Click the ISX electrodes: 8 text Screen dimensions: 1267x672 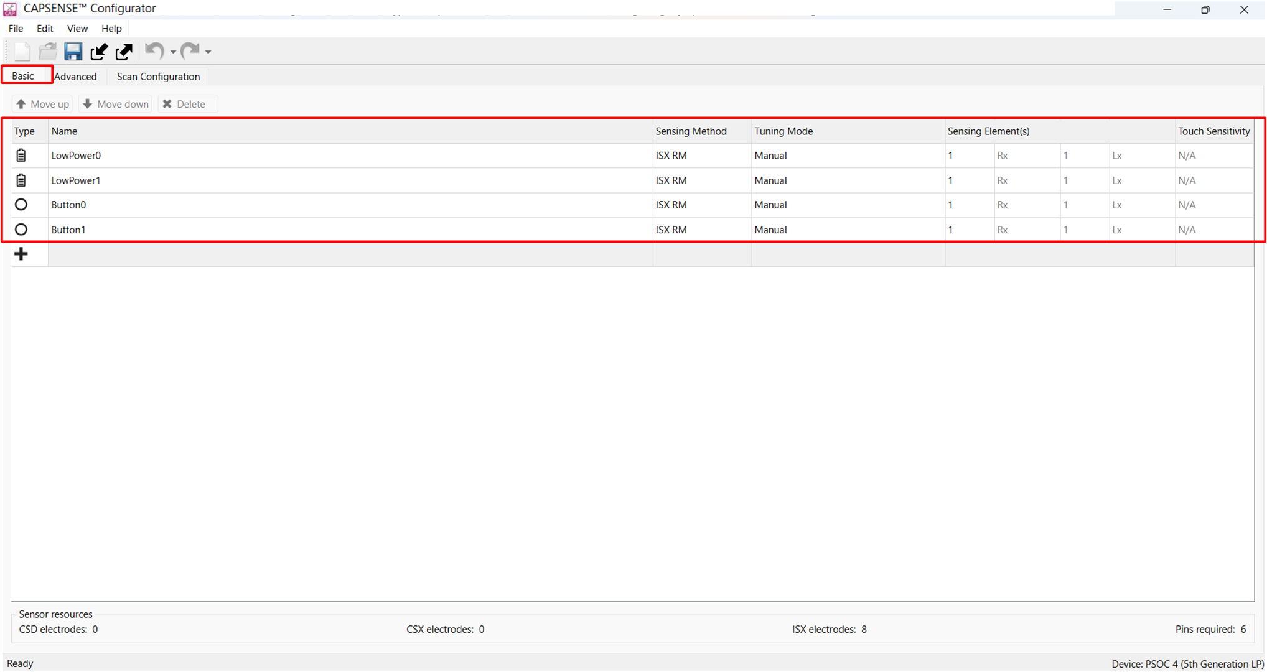coord(830,630)
